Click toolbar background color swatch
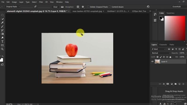This screenshot has height=105, width=187. [x=1, y=60]
